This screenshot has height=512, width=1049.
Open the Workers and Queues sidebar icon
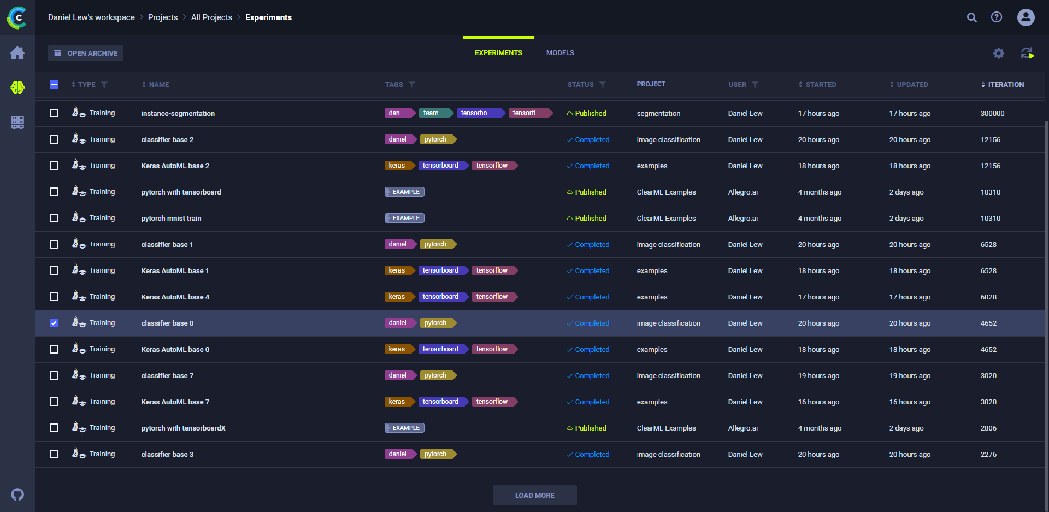17,122
